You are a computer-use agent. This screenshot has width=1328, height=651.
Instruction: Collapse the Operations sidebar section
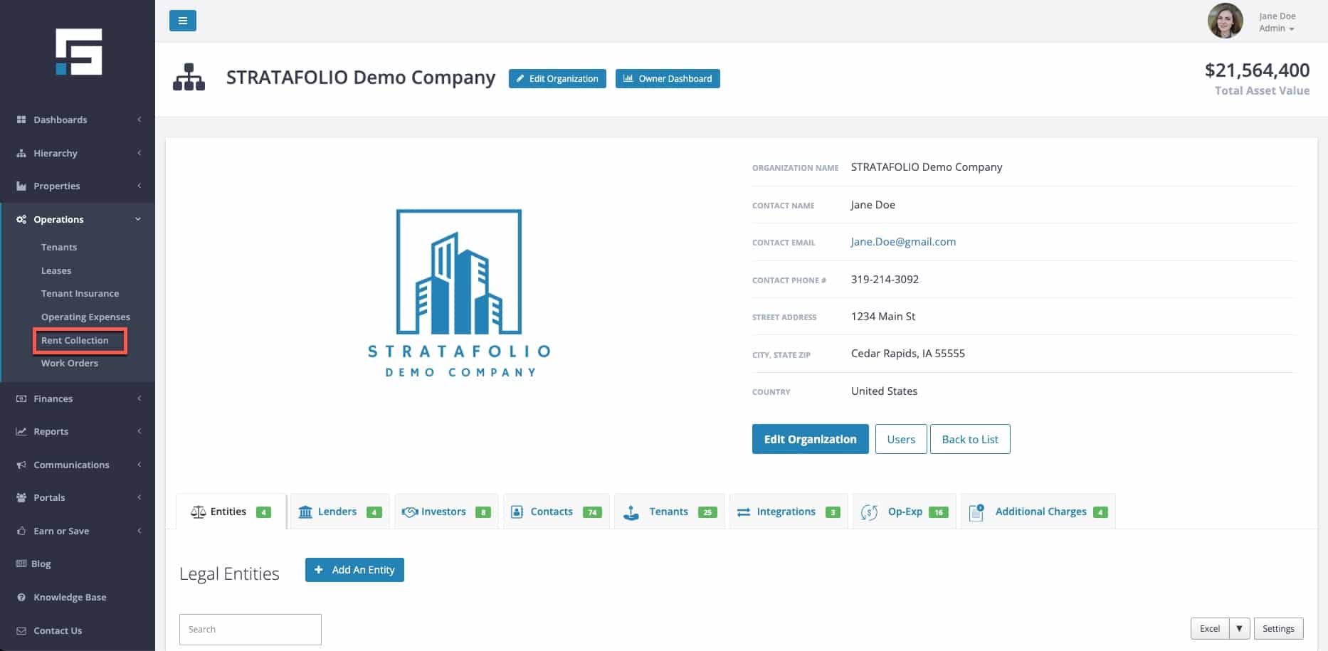[78, 219]
